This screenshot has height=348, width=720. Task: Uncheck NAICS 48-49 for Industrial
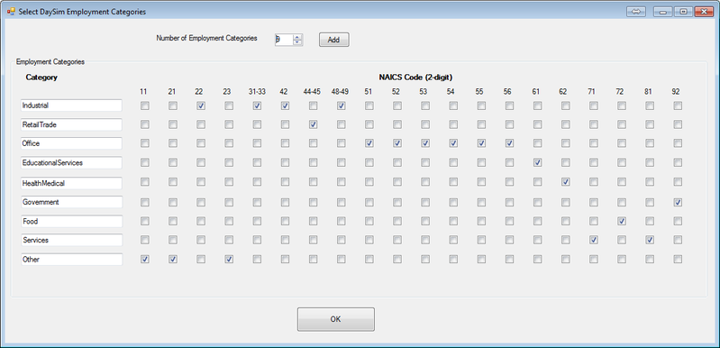pos(341,106)
